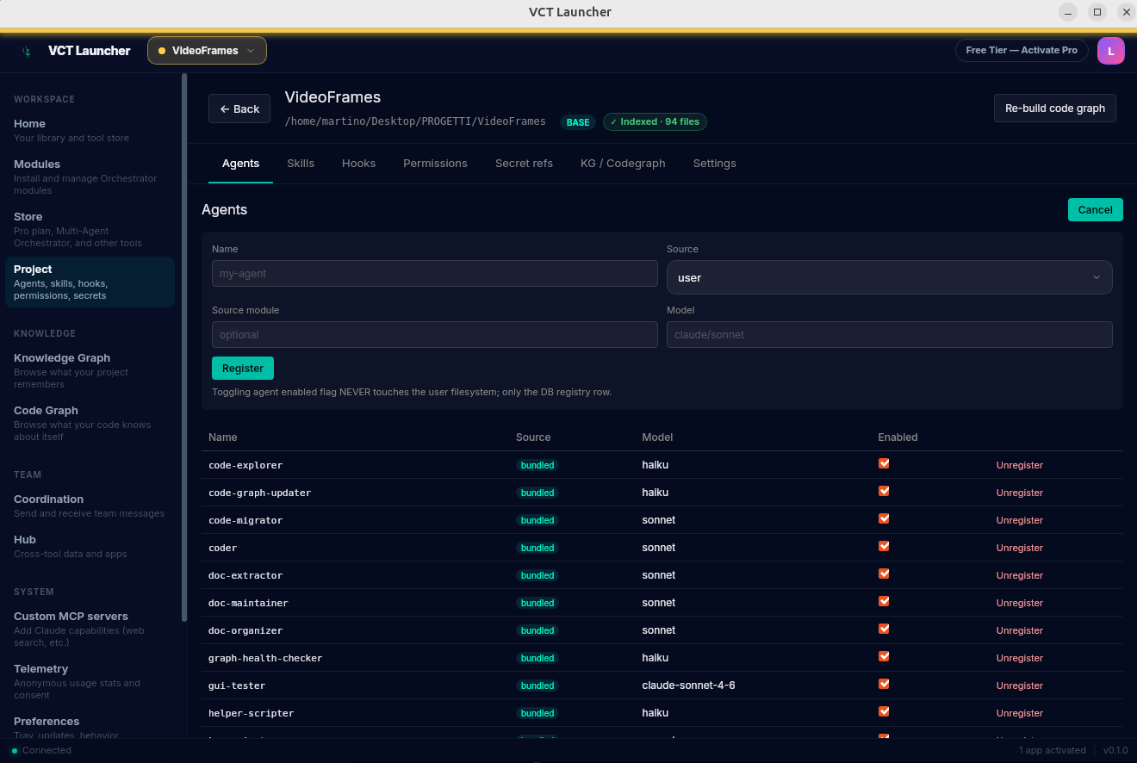Open Coordination in the sidebar
1137x763 pixels.
point(90,506)
